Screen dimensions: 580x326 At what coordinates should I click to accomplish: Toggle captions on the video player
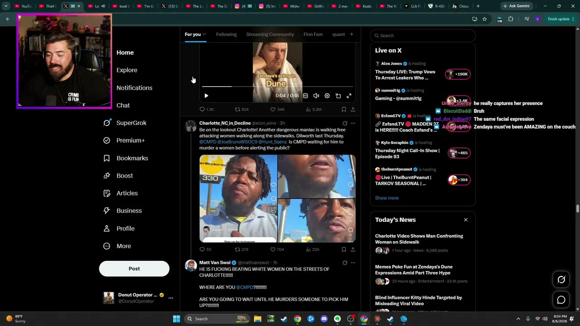pyautogui.click(x=305, y=96)
